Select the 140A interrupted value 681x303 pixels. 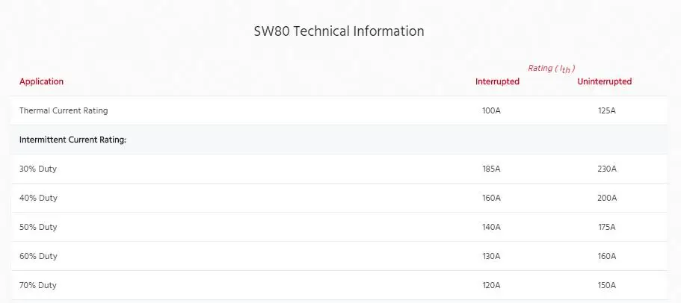491,227
